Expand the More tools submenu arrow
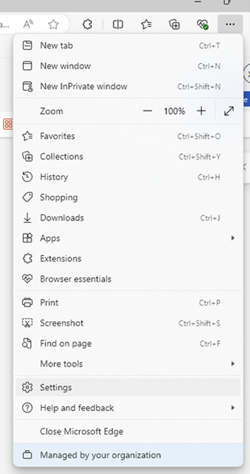This screenshot has width=250, height=474. (x=233, y=364)
